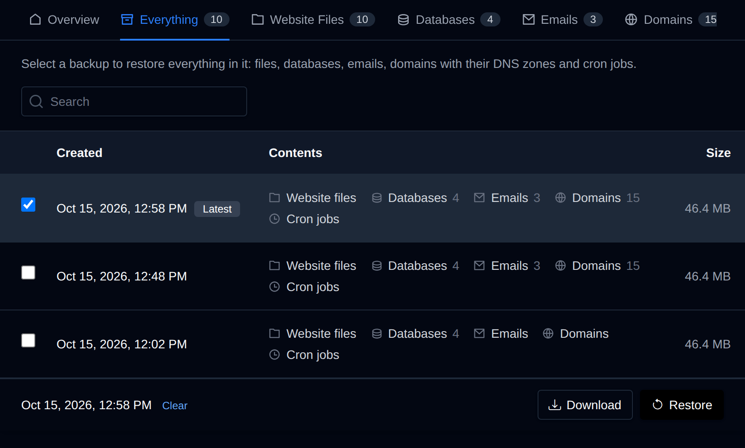Click Cron jobs clock icon in 12:48 PM row
This screenshot has width=745, height=448.
[x=275, y=287]
